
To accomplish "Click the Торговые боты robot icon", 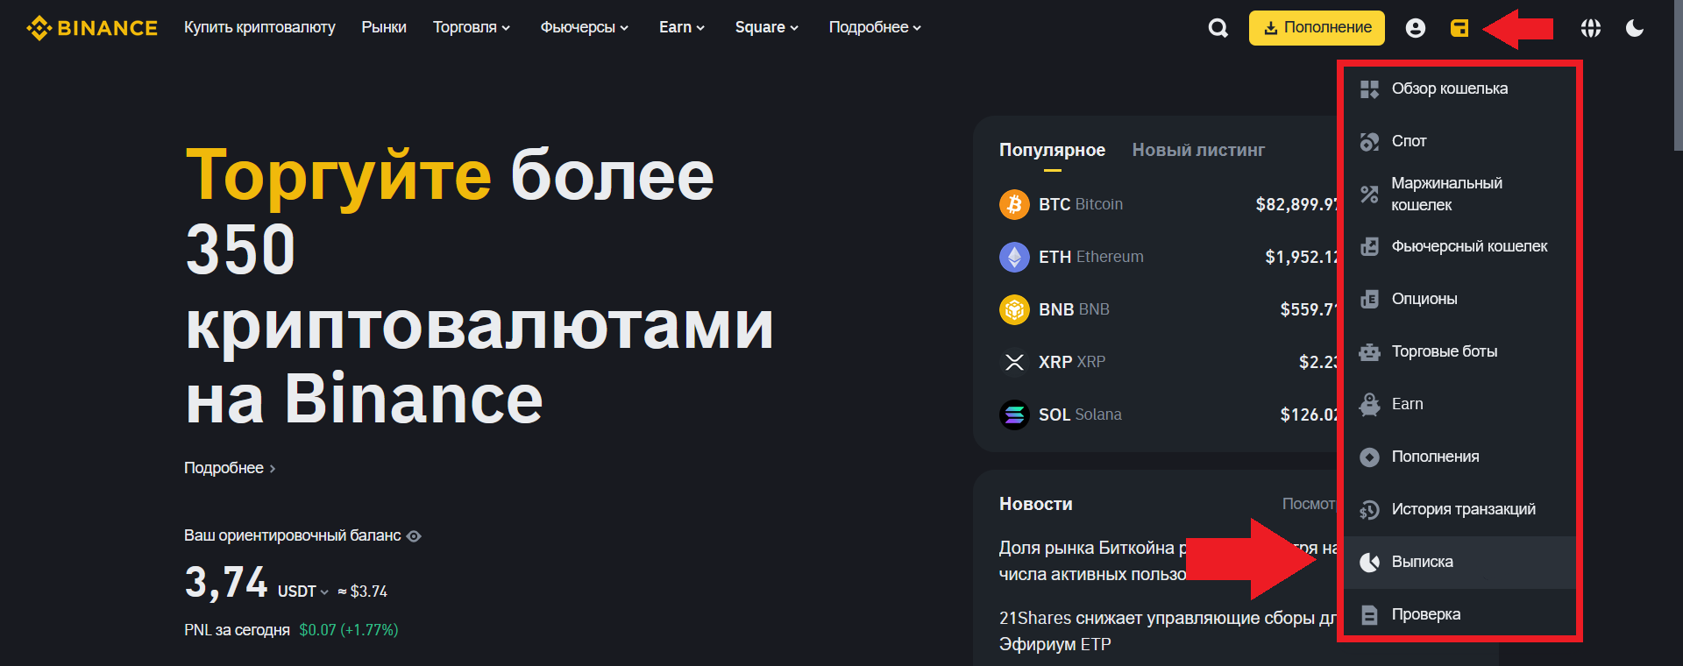I will coord(1369,351).
